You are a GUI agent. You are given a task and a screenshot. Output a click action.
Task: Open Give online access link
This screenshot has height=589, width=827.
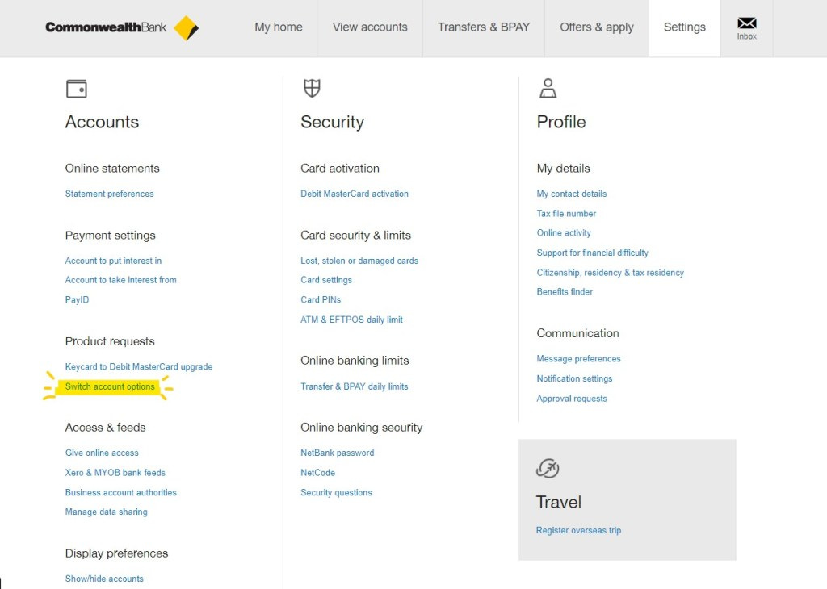click(x=102, y=453)
